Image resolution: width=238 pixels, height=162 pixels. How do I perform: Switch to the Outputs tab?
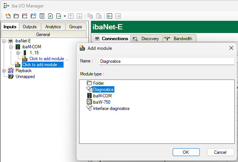30,27
